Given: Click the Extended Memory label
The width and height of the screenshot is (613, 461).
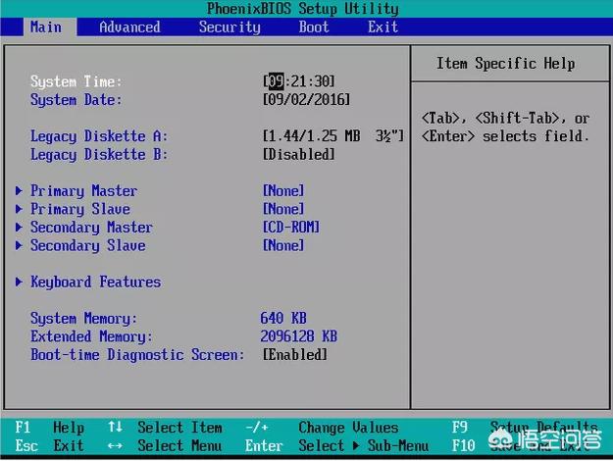Looking at the screenshot, I should tap(91, 336).
